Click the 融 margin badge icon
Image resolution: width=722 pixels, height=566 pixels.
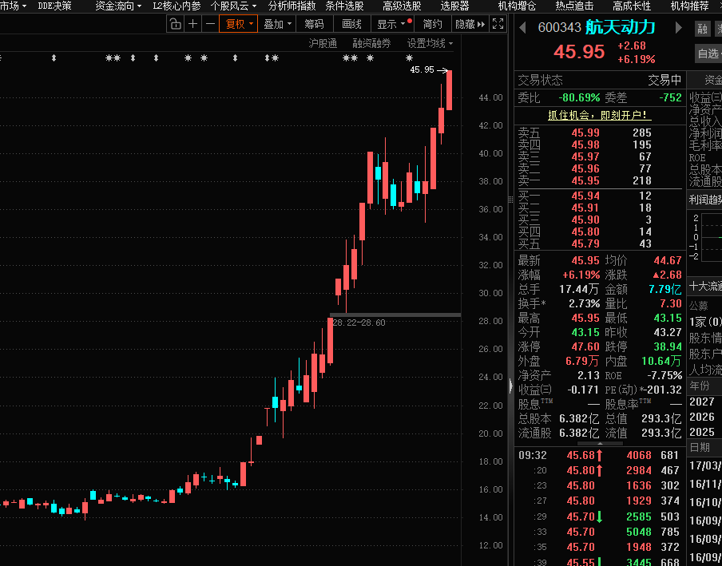pyautogui.click(x=702, y=30)
